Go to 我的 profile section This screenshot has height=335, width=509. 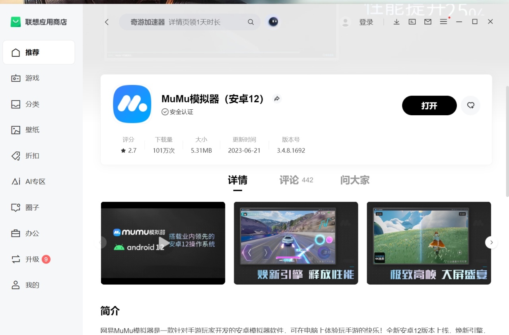pos(39,285)
